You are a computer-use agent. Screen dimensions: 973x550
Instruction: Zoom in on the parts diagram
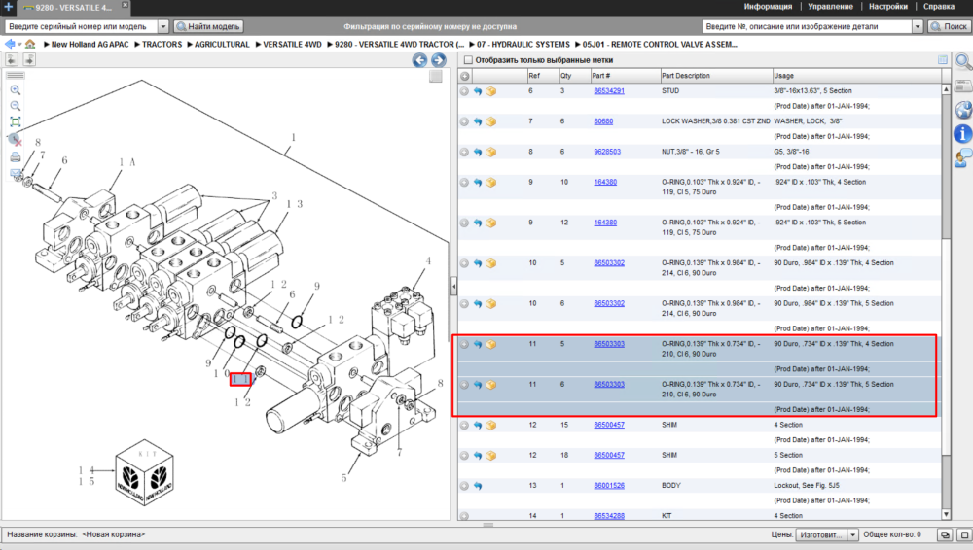[x=15, y=90]
